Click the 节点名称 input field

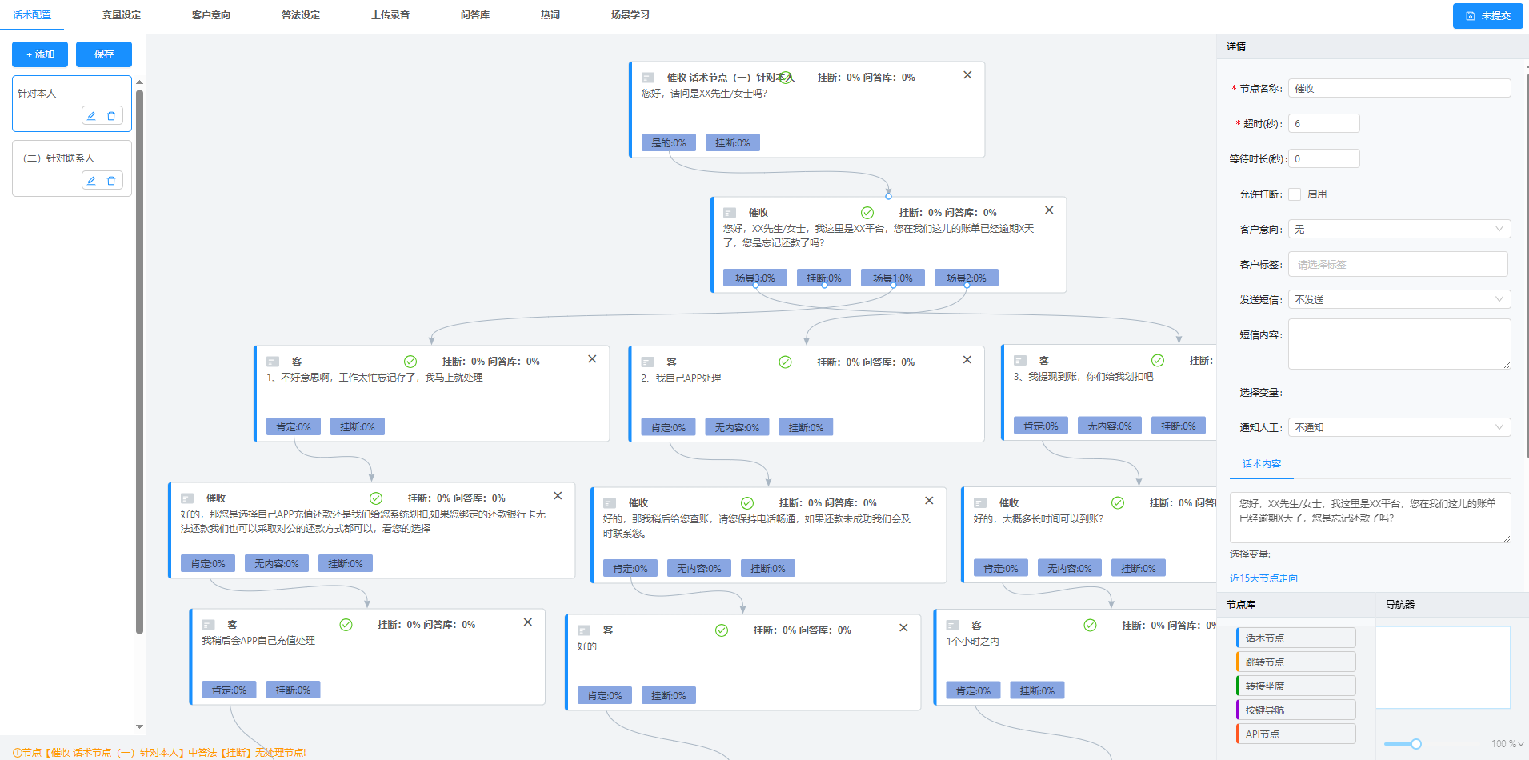click(x=1399, y=89)
